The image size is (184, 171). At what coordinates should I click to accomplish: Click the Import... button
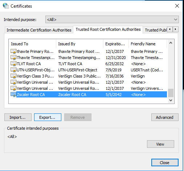tap(18, 117)
